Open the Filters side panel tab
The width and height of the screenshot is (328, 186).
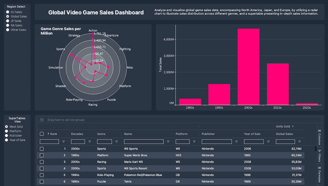[319, 156]
